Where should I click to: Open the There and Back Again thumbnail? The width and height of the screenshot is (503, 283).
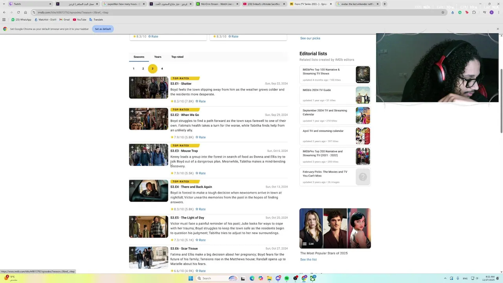coord(149,191)
